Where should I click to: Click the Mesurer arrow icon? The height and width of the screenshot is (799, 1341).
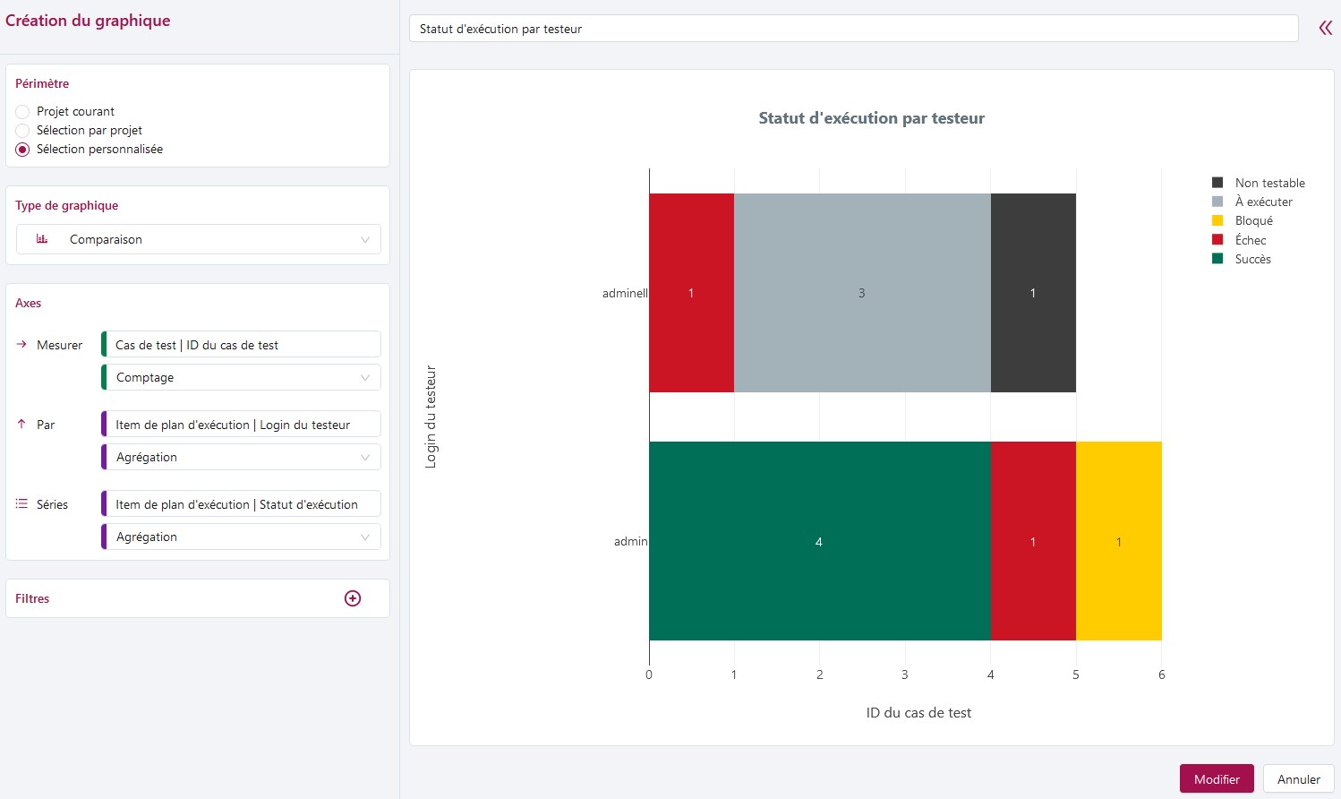coord(21,344)
